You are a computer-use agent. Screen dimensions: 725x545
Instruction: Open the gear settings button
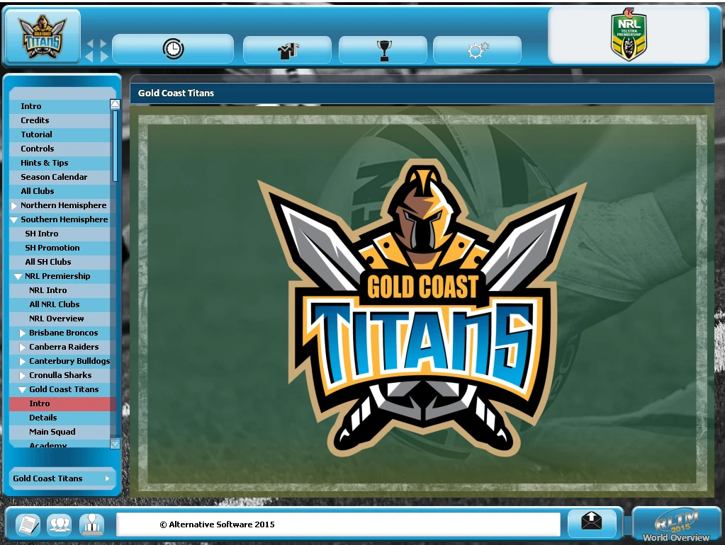point(477,50)
